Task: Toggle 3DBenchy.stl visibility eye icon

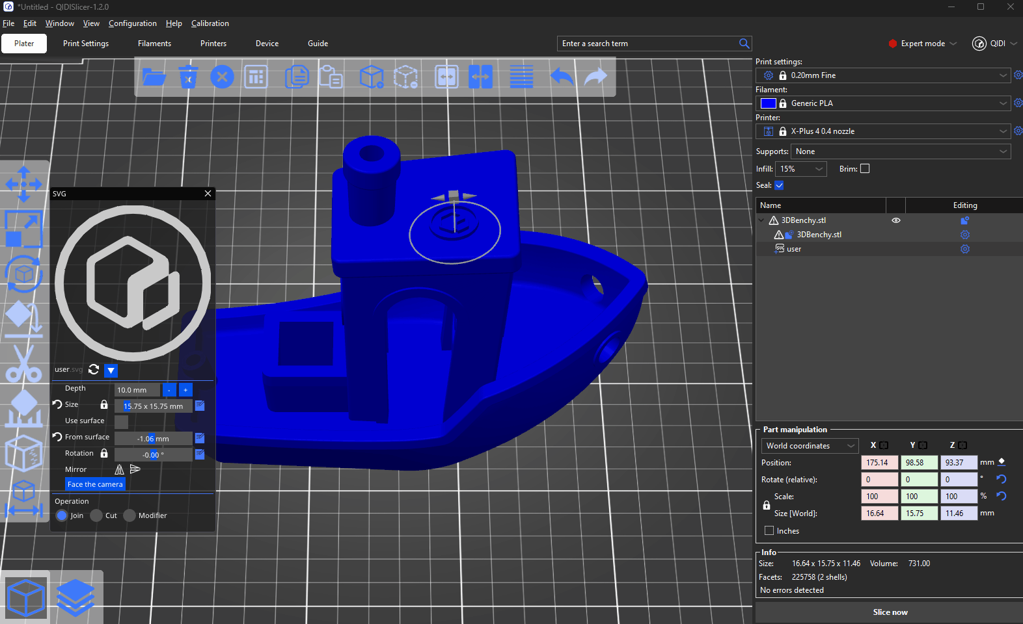Action: [896, 220]
